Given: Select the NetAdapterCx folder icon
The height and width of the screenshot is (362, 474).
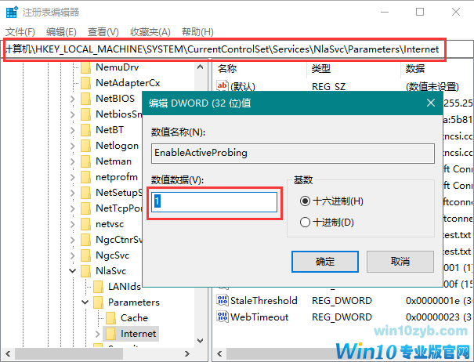Looking at the screenshot, I should coord(86,83).
